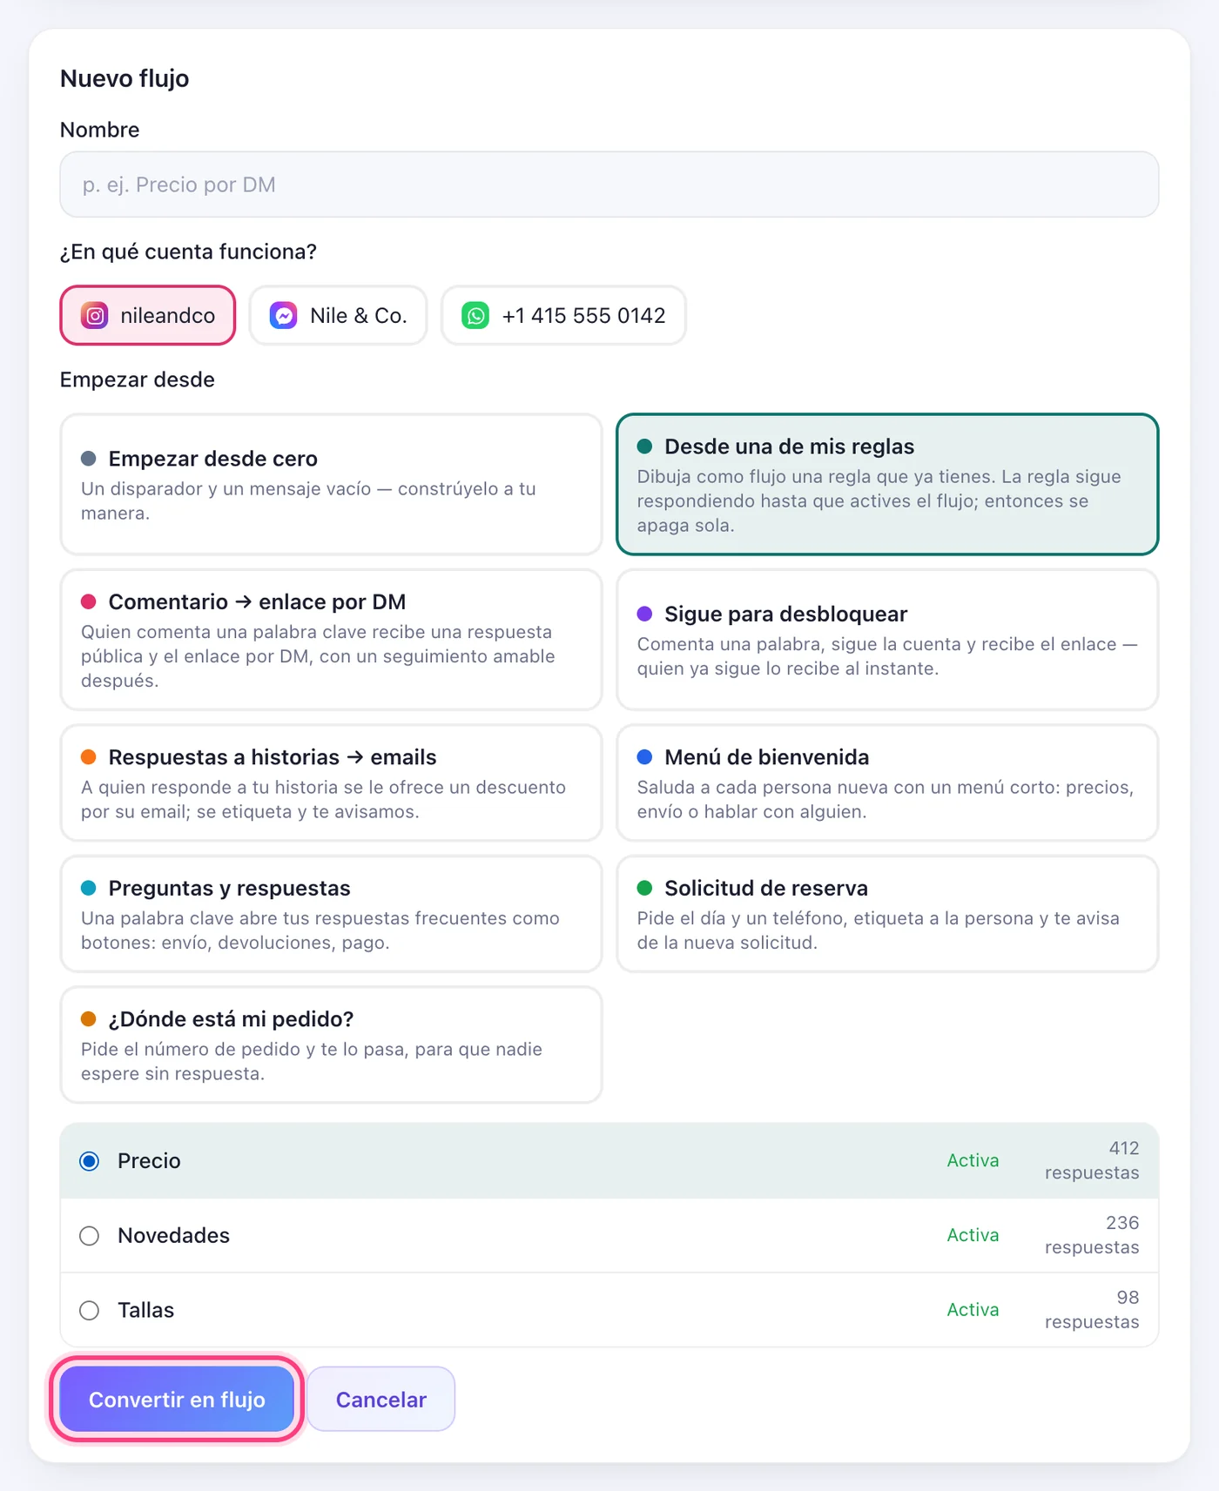
Task: Click the Tallas rule name
Action: (145, 1310)
